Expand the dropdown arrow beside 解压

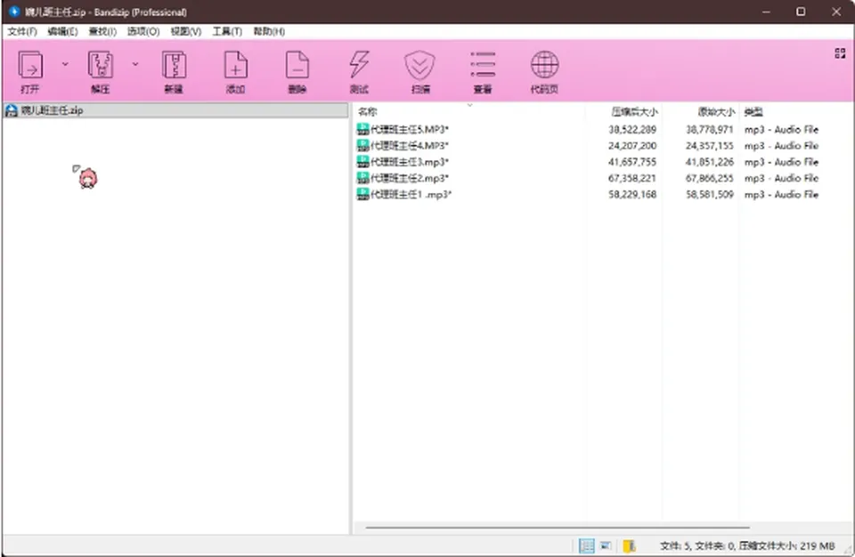(x=135, y=64)
